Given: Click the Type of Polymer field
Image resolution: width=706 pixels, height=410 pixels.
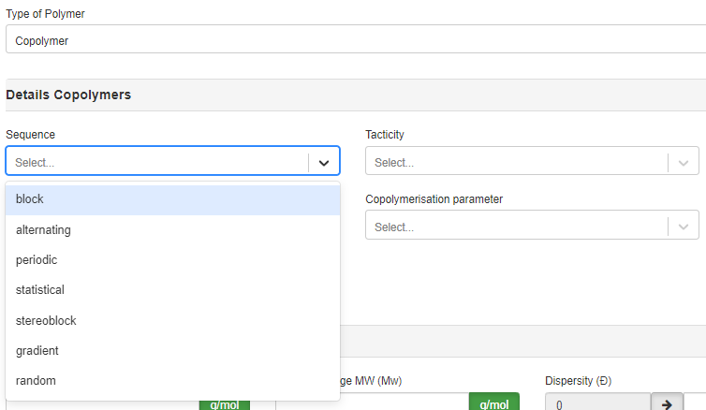Looking at the screenshot, I should [354, 40].
